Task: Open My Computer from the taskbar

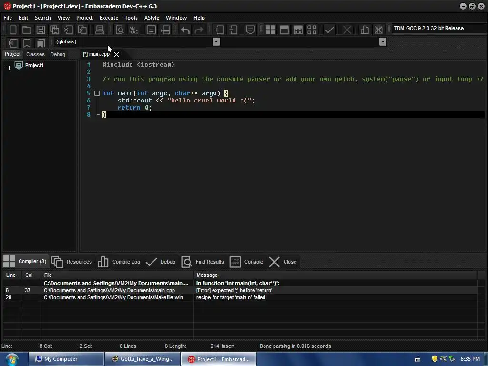Action: (x=66, y=359)
